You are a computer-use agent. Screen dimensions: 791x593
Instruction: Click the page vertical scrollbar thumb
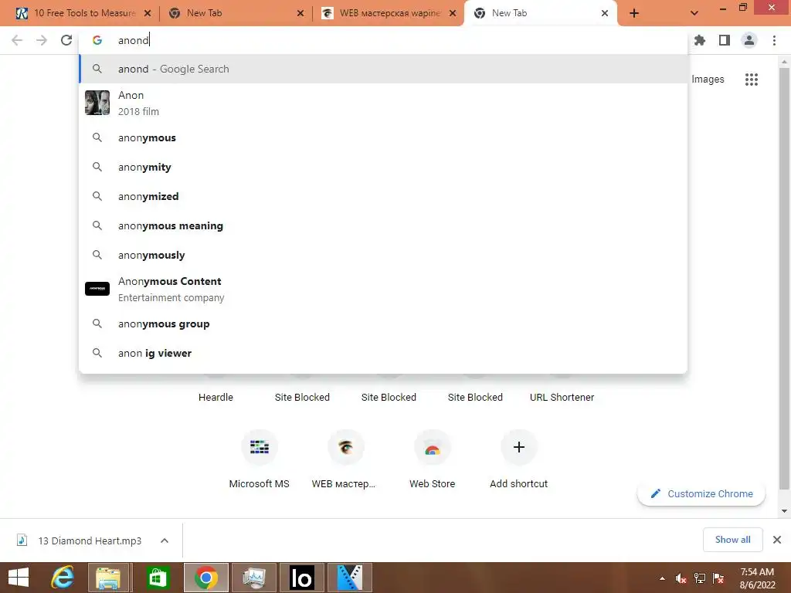click(x=784, y=278)
